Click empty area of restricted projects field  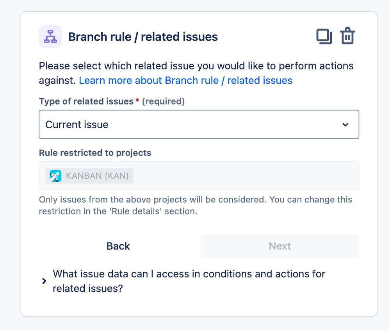tap(246, 176)
